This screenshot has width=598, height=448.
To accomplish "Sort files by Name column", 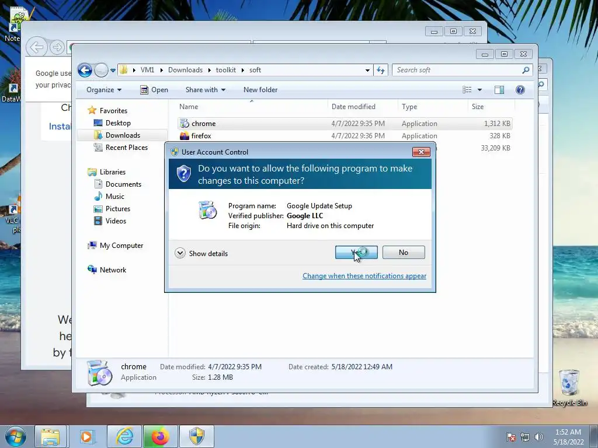I will pyautogui.click(x=252, y=107).
